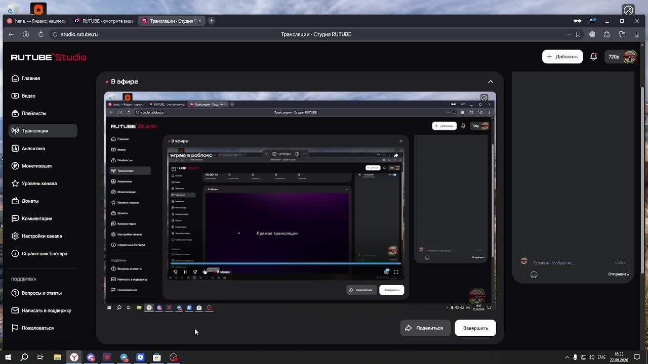648x364 pixels.
Task: Open the Telegram taskbar icon
Action: pos(124,357)
